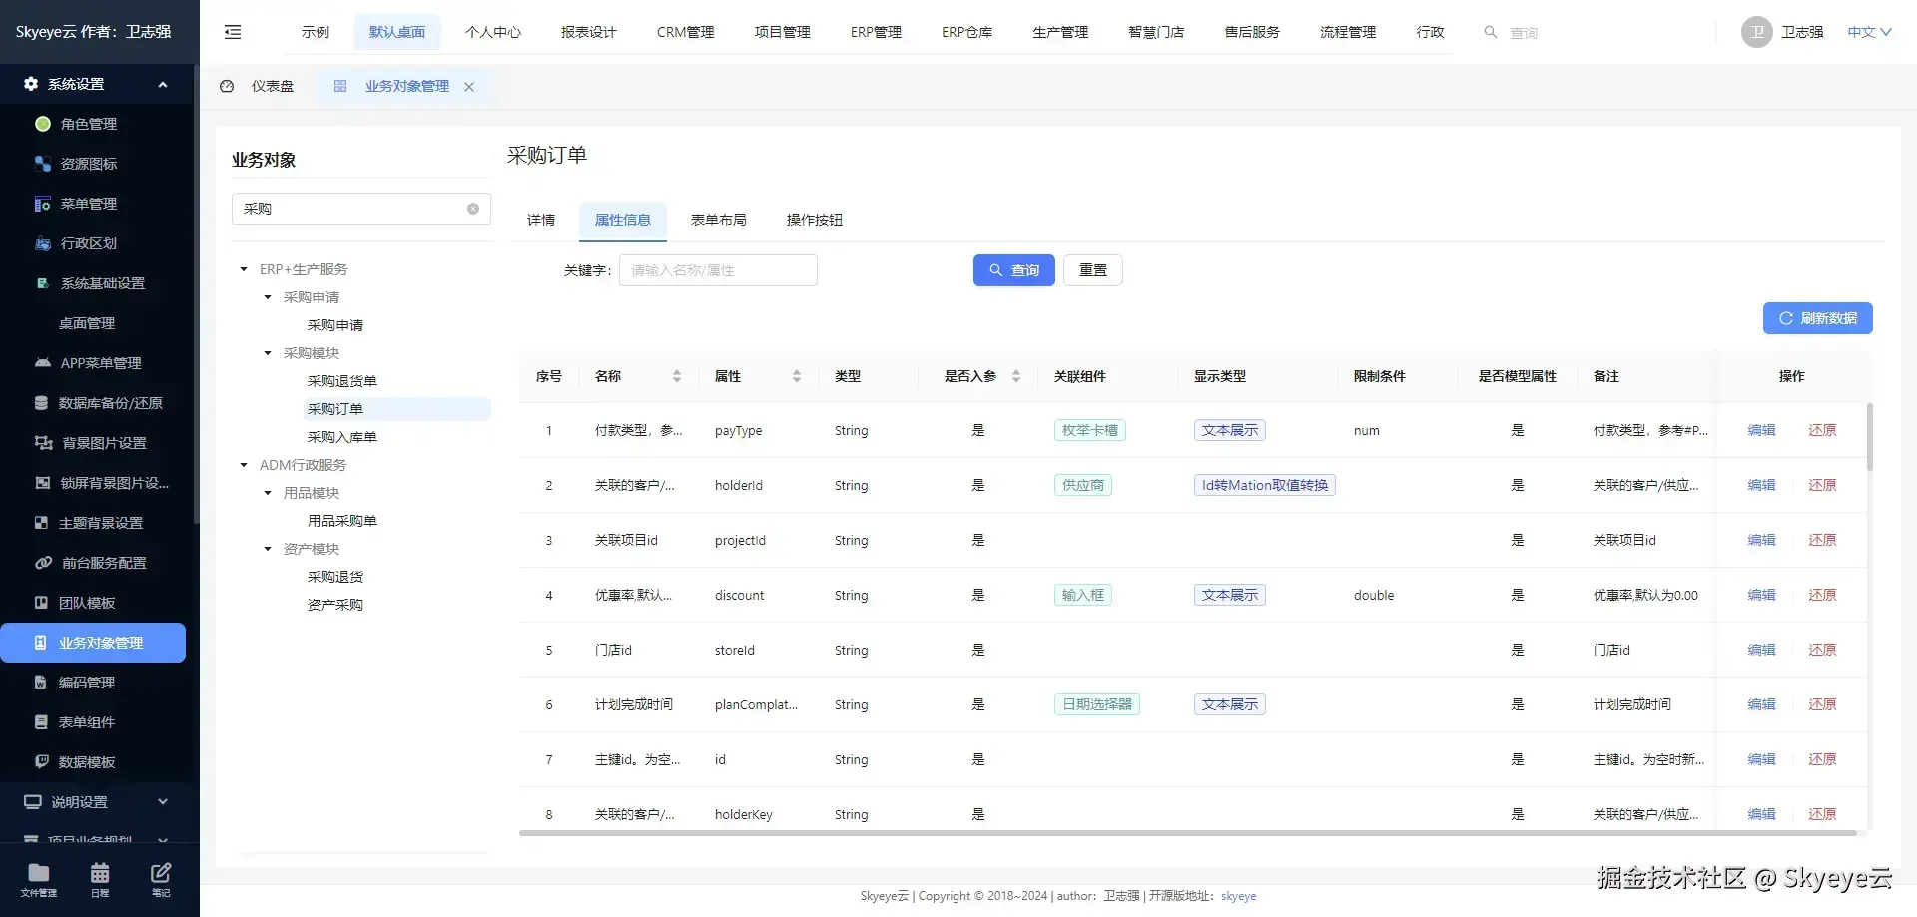Switch to the 详情 tab

pos(541,220)
